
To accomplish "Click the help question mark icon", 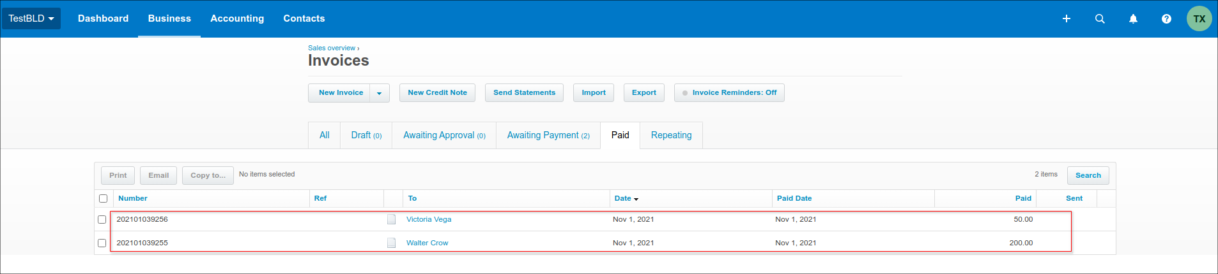I will pyautogui.click(x=1166, y=18).
